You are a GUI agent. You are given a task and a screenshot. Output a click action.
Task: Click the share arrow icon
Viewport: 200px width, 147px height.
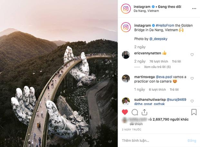(145, 112)
